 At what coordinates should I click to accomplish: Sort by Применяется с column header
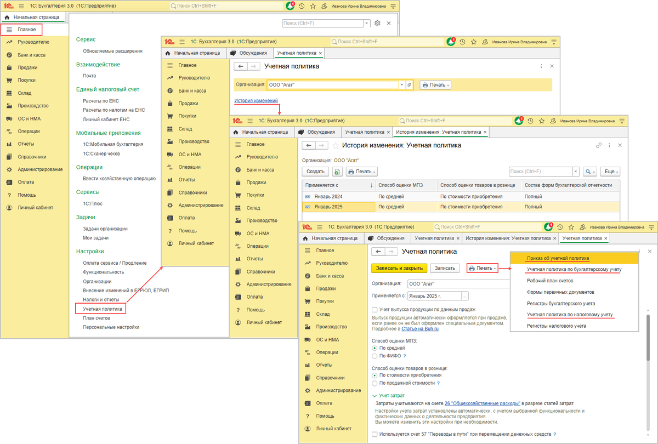(x=338, y=185)
